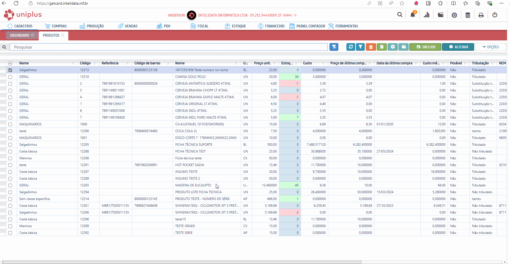This screenshot has width=510, height=264.
Task: Click the browser favorites star icon
Action: 402,3
